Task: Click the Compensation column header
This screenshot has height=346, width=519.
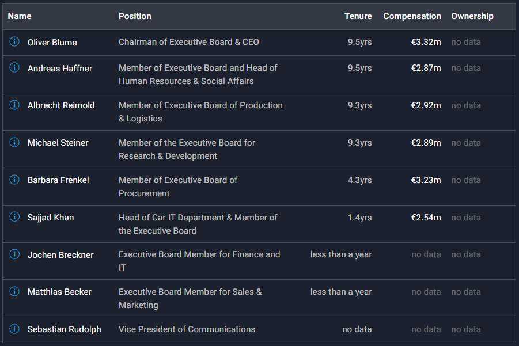Action: click(412, 16)
